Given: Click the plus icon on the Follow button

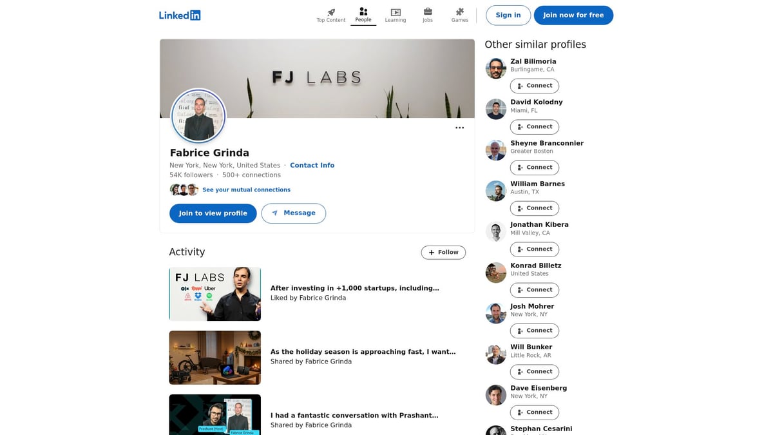Looking at the screenshot, I should coord(430,252).
